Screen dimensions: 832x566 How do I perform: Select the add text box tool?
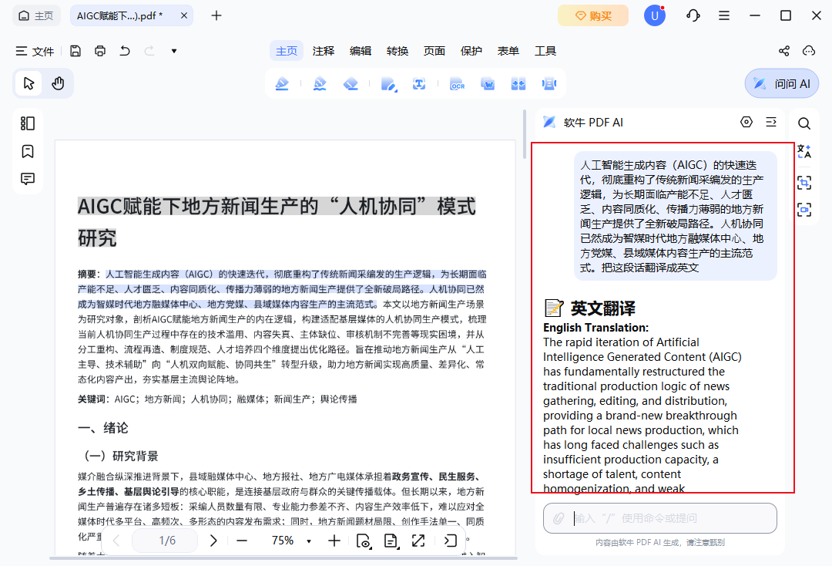tap(419, 83)
